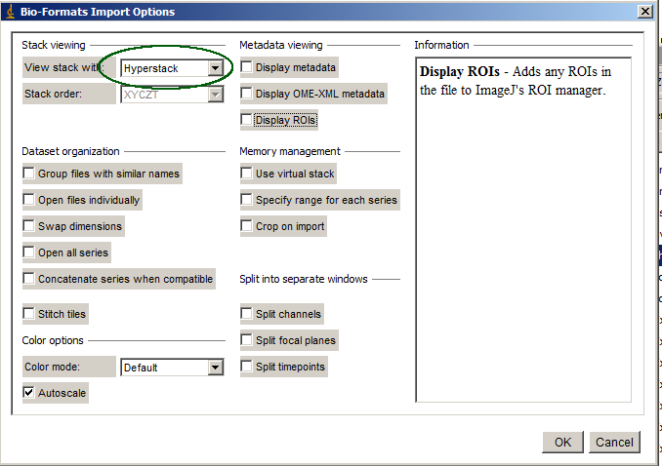The image size is (662, 466).
Task: Enable Stitch tiles checkbox
Action: coord(29,314)
